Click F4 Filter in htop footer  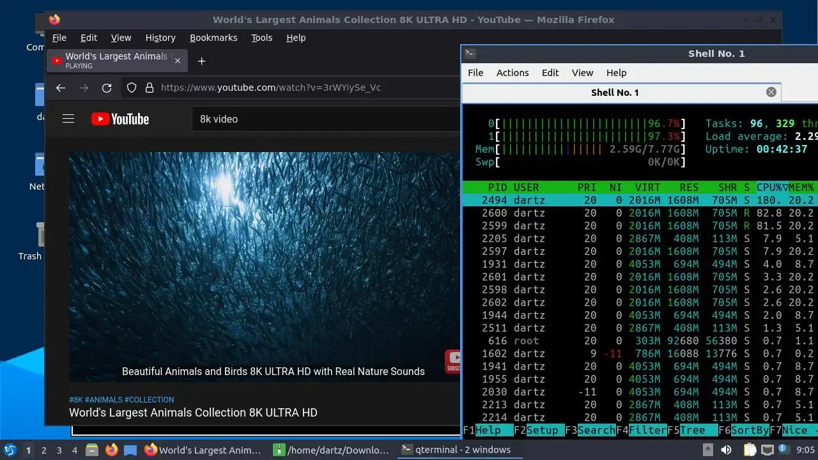tap(641, 430)
